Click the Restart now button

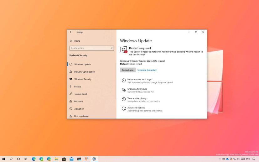tap(128, 70)
